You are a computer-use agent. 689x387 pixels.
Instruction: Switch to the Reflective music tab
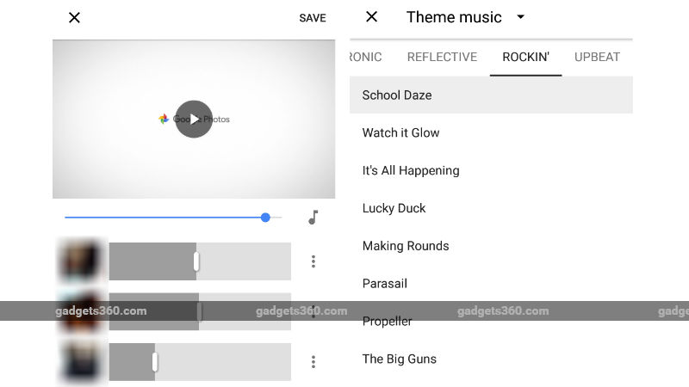(442, 58)
